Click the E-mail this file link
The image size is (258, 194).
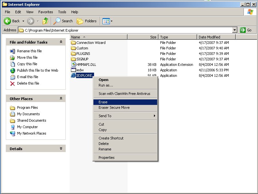27,77
